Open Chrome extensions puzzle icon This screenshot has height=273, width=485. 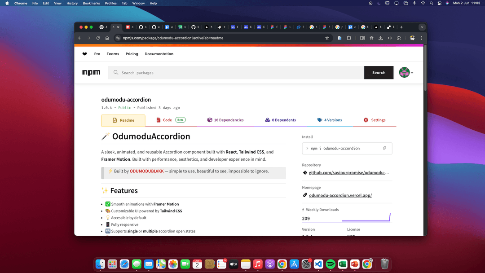[349, 38]
